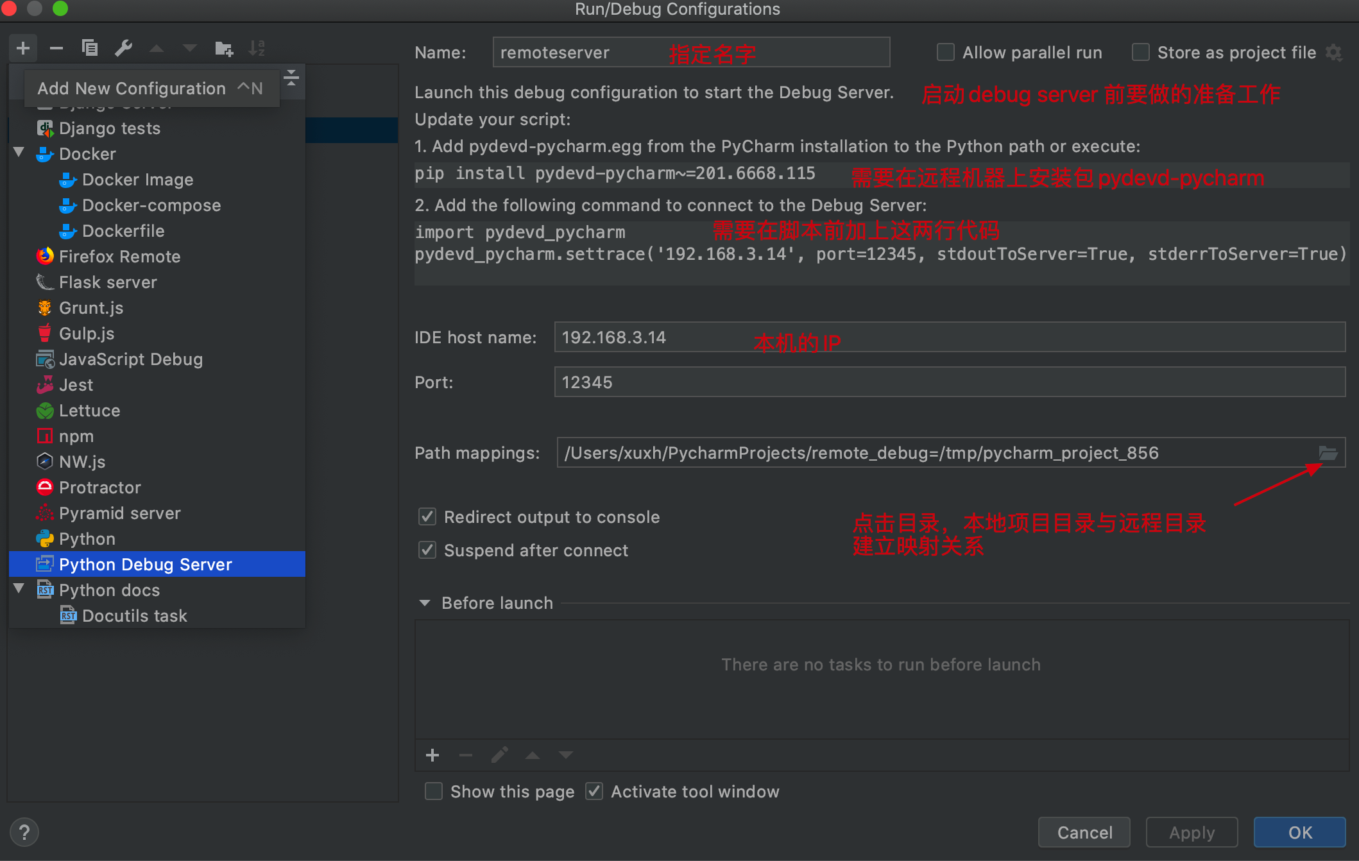Click the collapse popup list icon

[291, 78]
